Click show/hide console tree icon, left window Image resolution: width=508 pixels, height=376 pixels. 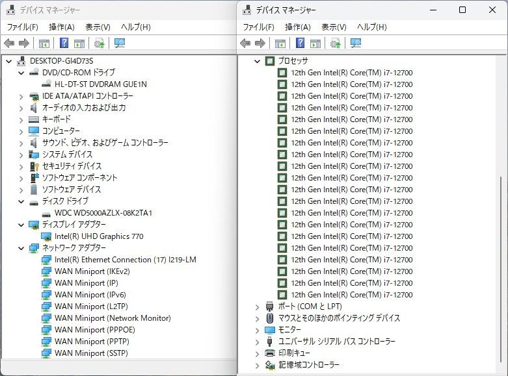(x=44, y=43)
